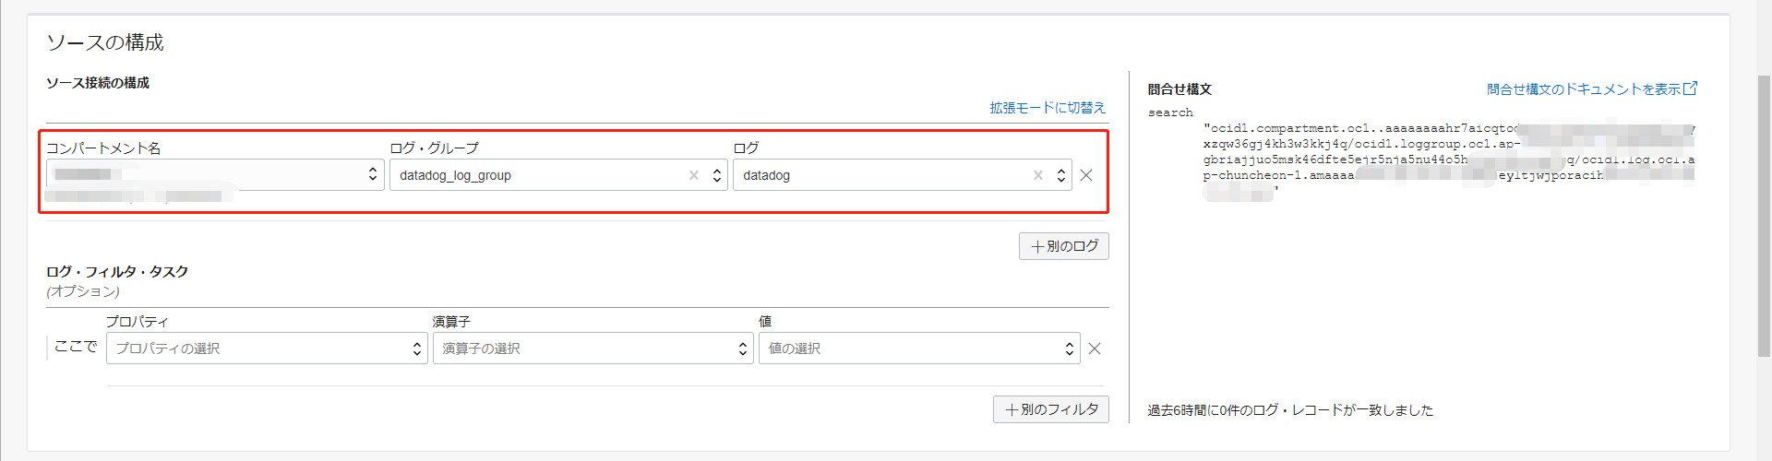Screen dimensions: 1772x461
Task: Clear the datadog log selection with its X
Action: pyautogui.click(x=1038, y=175)
